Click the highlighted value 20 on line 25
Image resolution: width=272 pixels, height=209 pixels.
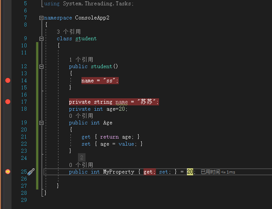click(190, 172)
